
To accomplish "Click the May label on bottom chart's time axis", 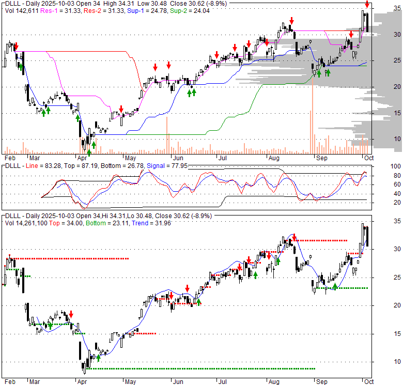I will 130,382.
